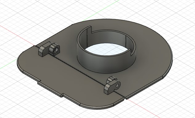The width and height of the screenshot is (195, 118).
Task: Select the small round hole in the hinge lug
Action: coord(117,86)
